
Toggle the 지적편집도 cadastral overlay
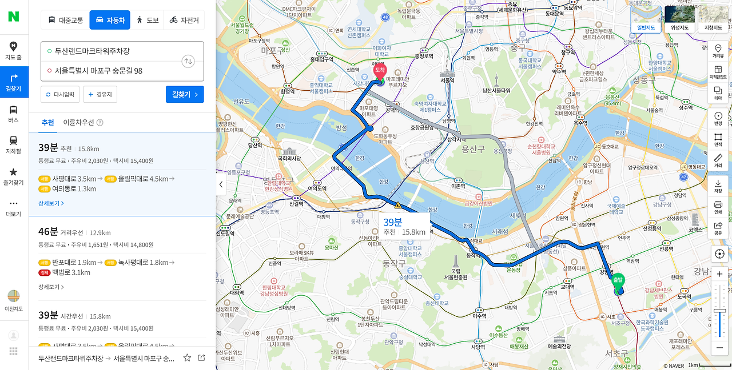pos(718,71)
